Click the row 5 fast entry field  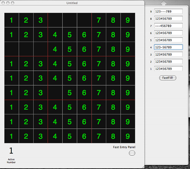(x=168, y=40)
